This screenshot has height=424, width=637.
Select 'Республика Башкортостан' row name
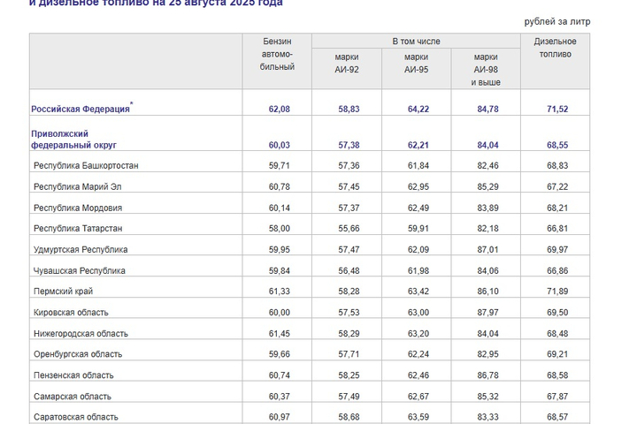[86, 165]
